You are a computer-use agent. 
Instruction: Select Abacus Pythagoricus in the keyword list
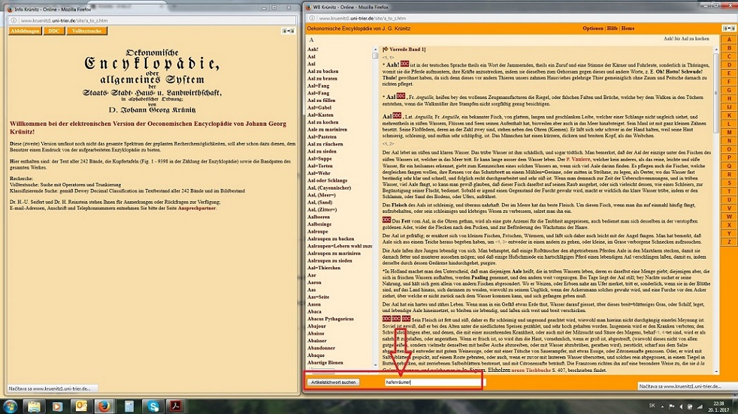point(330,319)
